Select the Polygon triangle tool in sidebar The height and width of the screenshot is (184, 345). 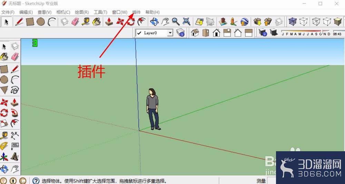[x=4, y=90]
